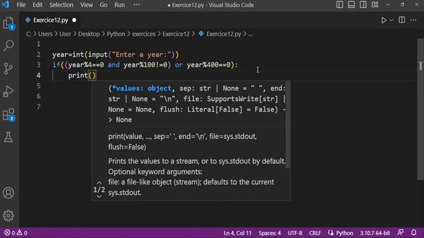Image resolution: width=424 pixels, height=238 pixels.
Task: Open editor More Actions ellipsis
Action: point(413,20)
